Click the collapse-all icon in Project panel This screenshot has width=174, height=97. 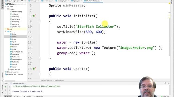(x=18, y=1)
